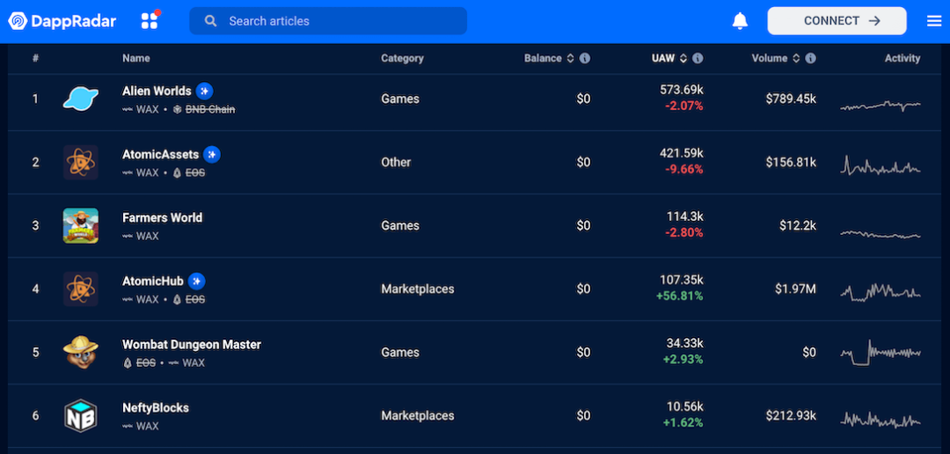
Task: Open the notifications bell
Action: point(740,21)
